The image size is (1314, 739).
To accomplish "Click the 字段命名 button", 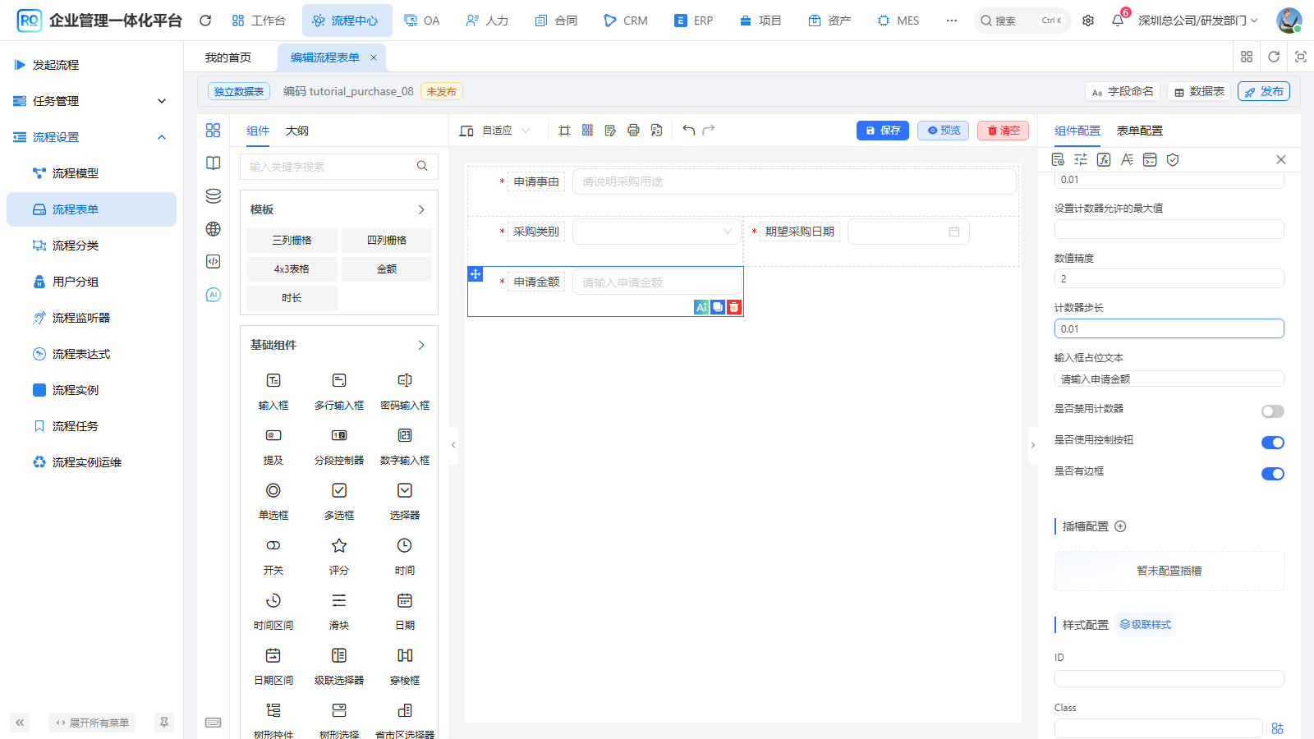I will [x=1123, y=91].
